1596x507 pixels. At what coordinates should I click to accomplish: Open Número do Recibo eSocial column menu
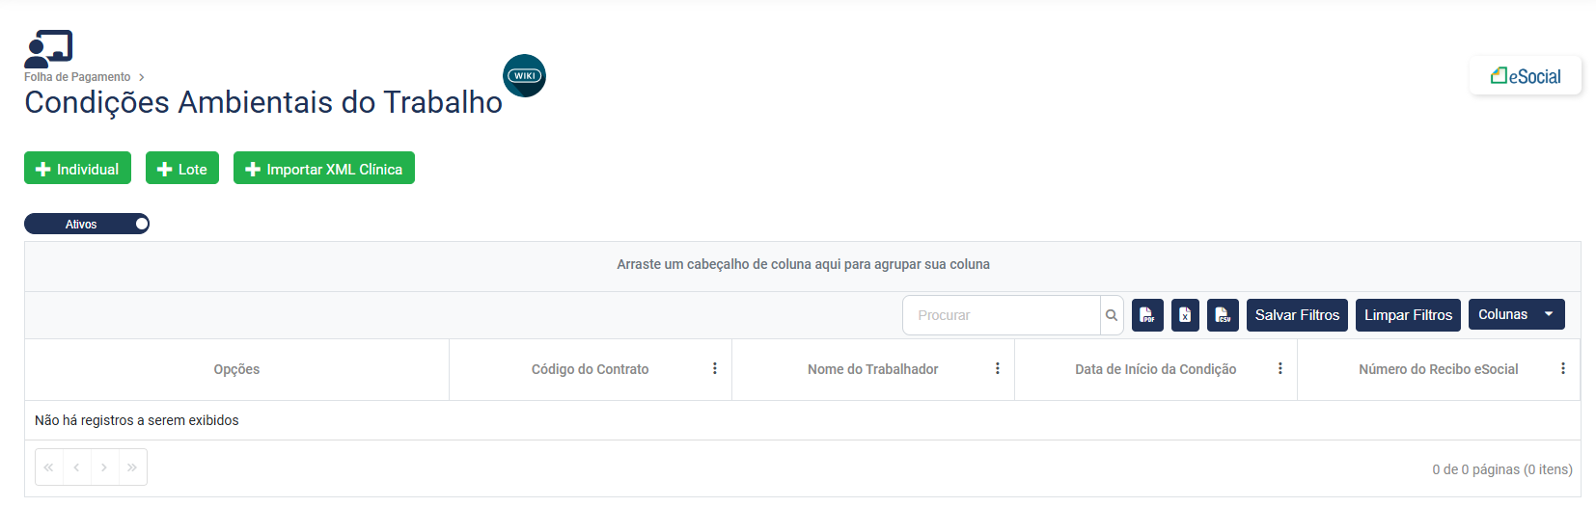pos(1563,368)
